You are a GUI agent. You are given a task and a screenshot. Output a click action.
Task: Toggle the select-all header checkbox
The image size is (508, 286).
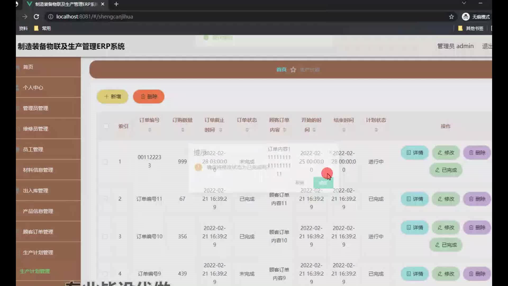pyautogui.click(x=106, y=126)
